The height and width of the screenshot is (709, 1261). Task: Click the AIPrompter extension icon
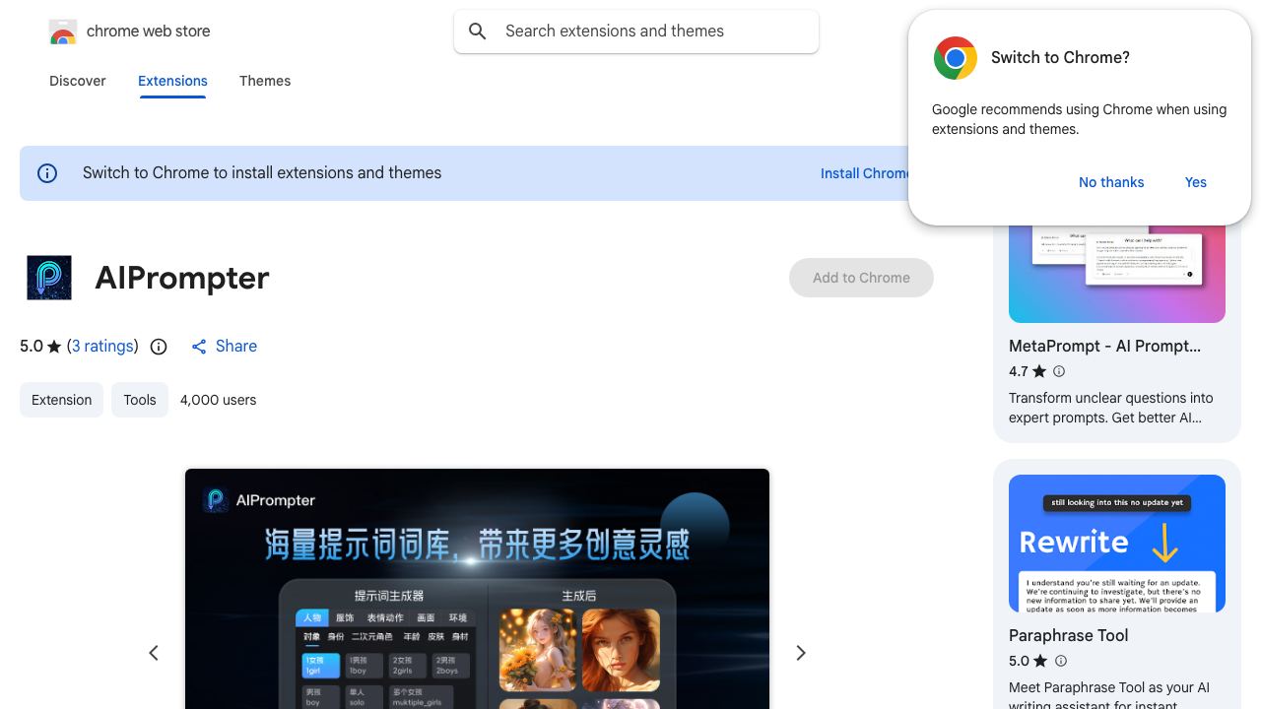[x=48, y=278]
